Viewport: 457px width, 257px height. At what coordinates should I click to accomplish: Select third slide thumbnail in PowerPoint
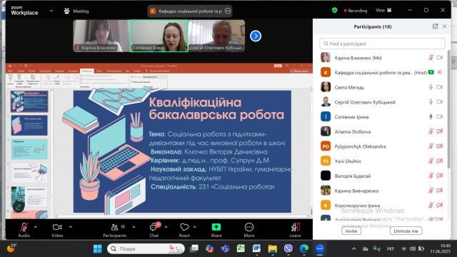tap(29, 149)
